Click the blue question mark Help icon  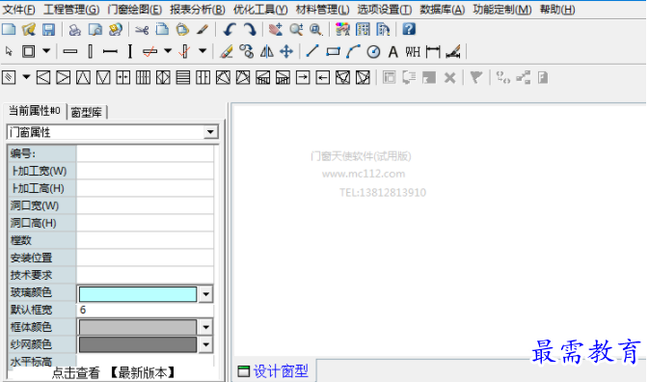[409, 29]
